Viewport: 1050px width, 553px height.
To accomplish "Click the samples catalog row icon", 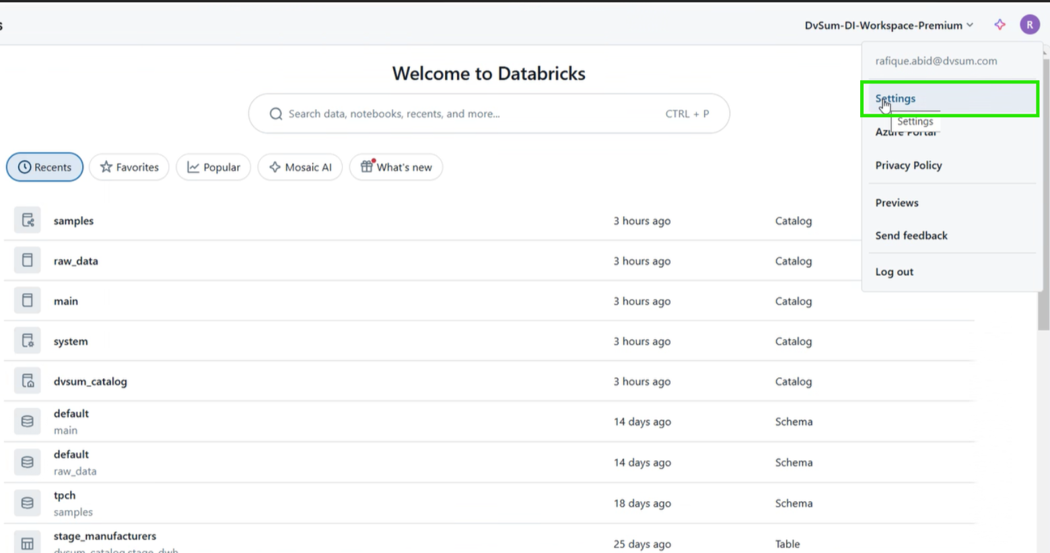I will [28, 220].
